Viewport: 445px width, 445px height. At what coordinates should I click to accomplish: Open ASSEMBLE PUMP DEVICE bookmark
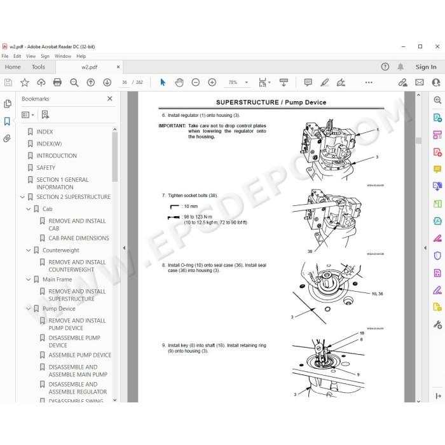point(79,355)
